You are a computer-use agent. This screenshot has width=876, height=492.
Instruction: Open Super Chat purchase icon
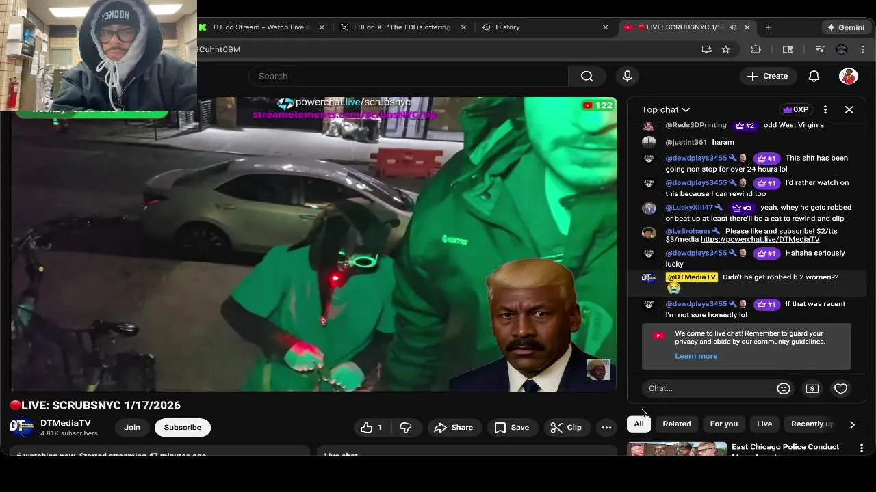pyautogui.click(x=812, y=388)
